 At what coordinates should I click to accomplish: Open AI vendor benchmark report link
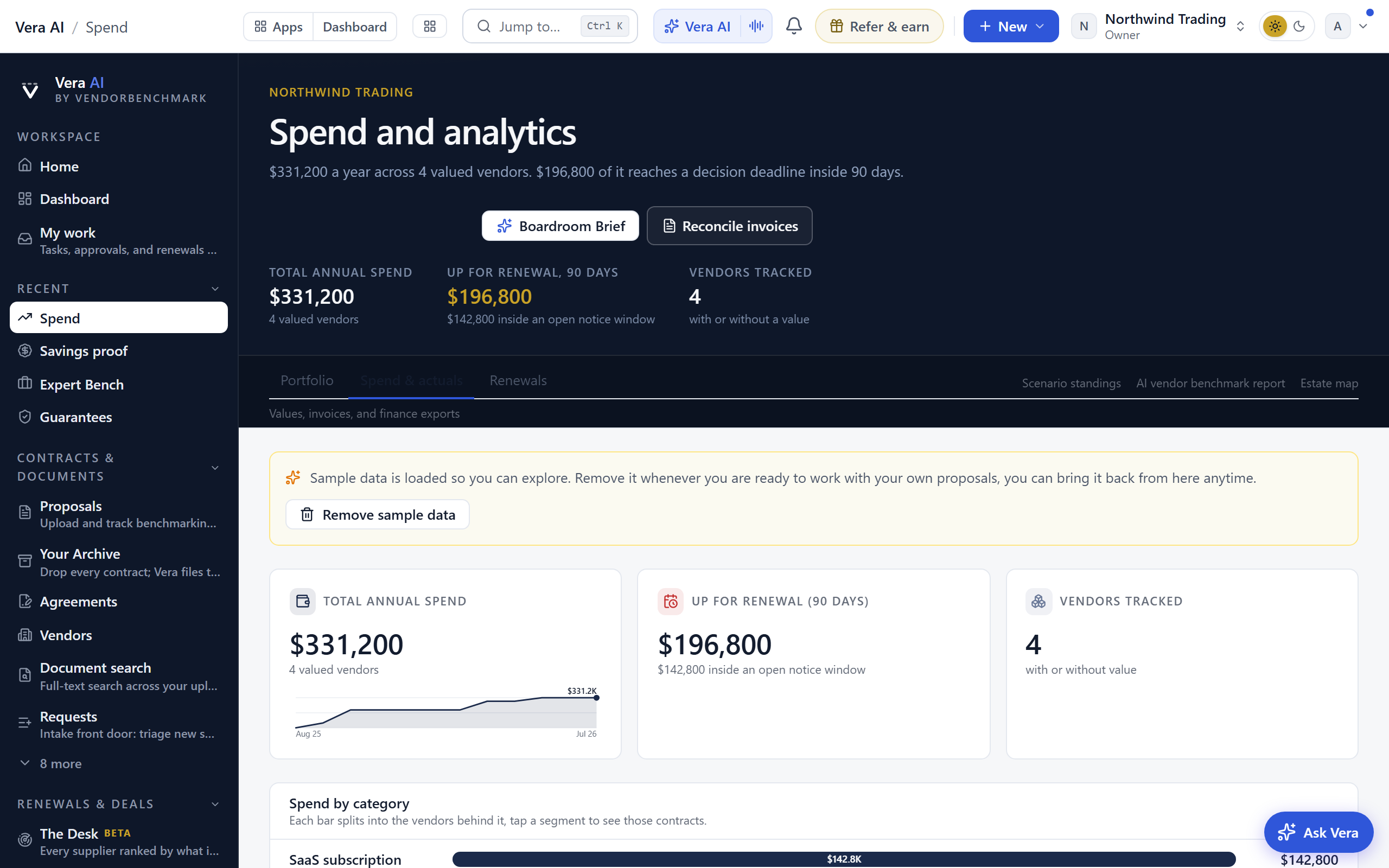[x=1210, y=383]
